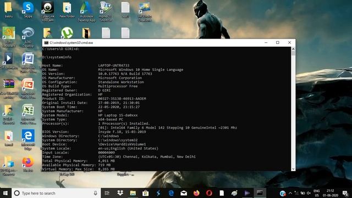This screenshot has width=352, height=198.
Task: Click Registered Owner value D GIRI
Action: (104, 90)
